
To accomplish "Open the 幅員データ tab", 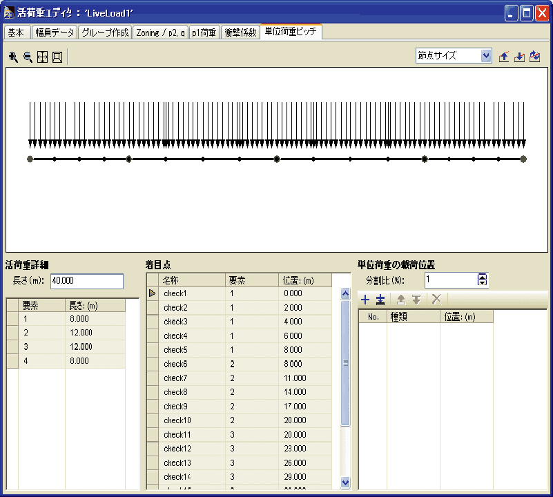I will point(54,32).
